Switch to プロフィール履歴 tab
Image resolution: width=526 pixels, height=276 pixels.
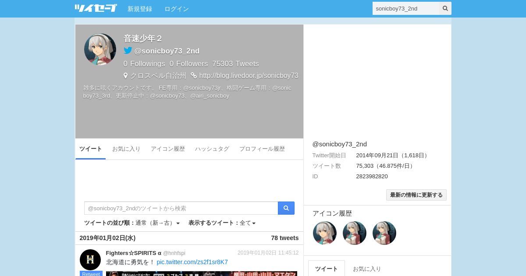[x=262, y=149]
